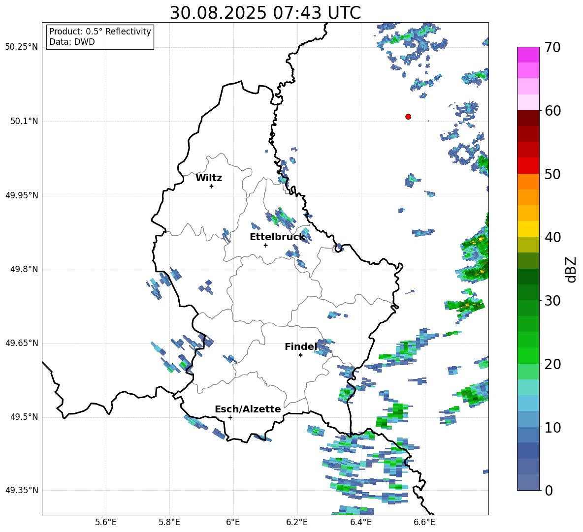Click the 70 colorbar tick label
Screen dimensions: 583x532
552,48
